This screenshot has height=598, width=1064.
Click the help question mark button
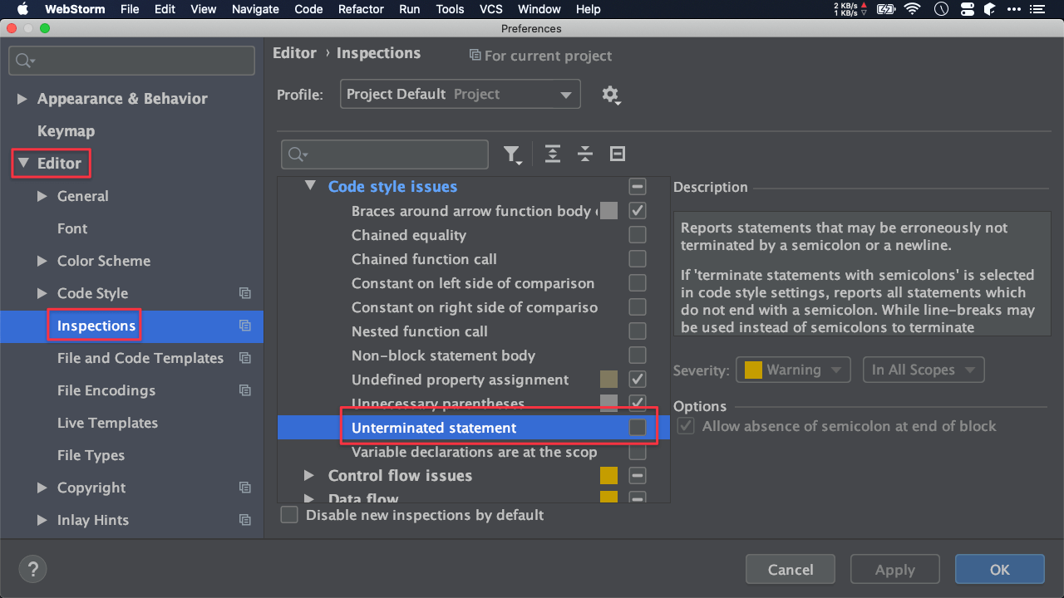[32, 570]
